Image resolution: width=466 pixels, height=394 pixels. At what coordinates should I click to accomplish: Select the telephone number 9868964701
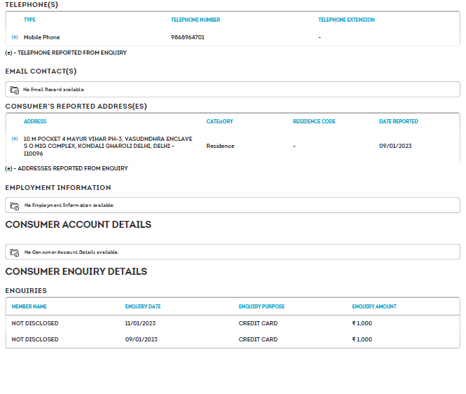[188, 37]
